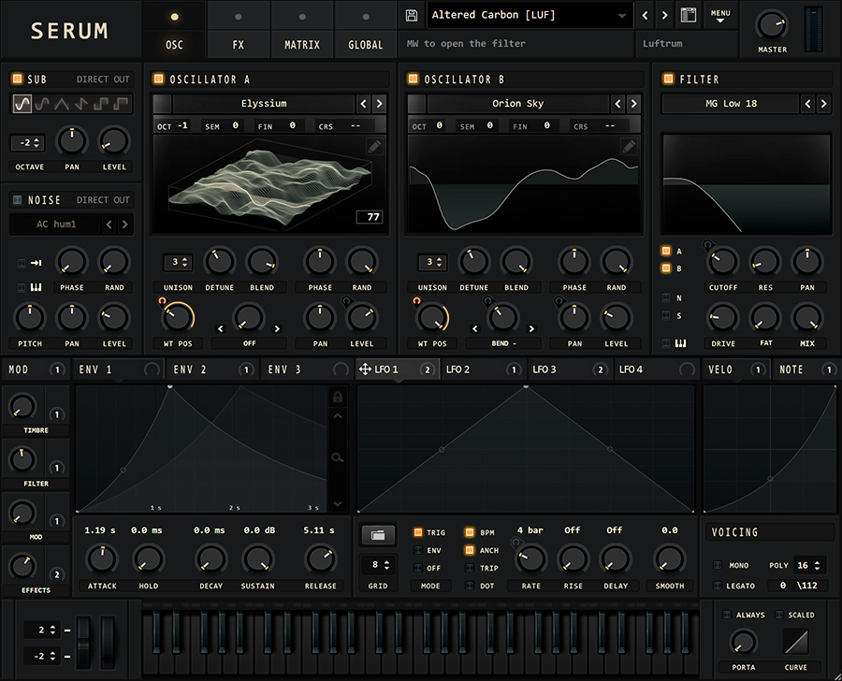
Task: Select the triangle sub oscillator waveform
Action: point(62,104)
